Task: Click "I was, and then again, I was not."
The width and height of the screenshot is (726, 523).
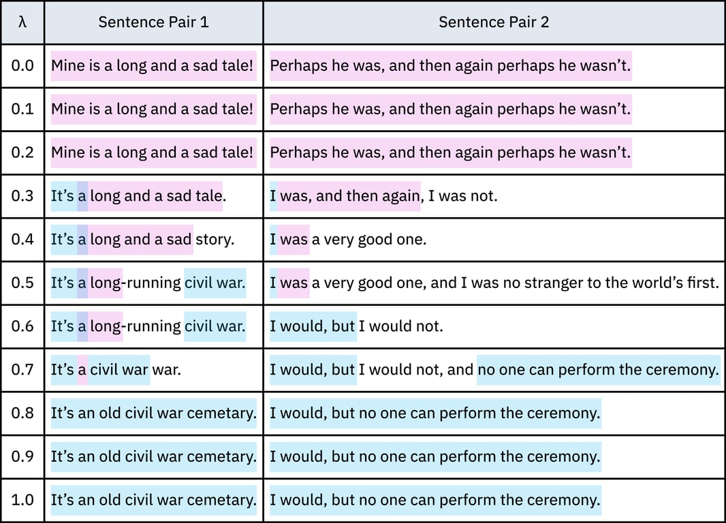Action: coord(383,196)
